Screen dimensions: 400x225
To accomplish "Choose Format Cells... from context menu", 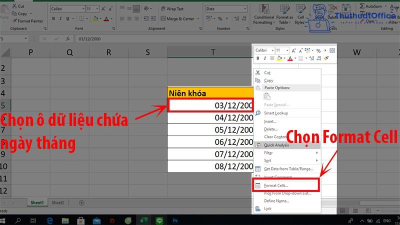I will 285,185.
